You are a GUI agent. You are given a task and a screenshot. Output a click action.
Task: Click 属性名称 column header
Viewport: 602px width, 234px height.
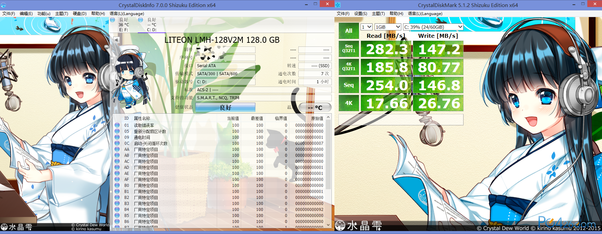pos(142,118)
